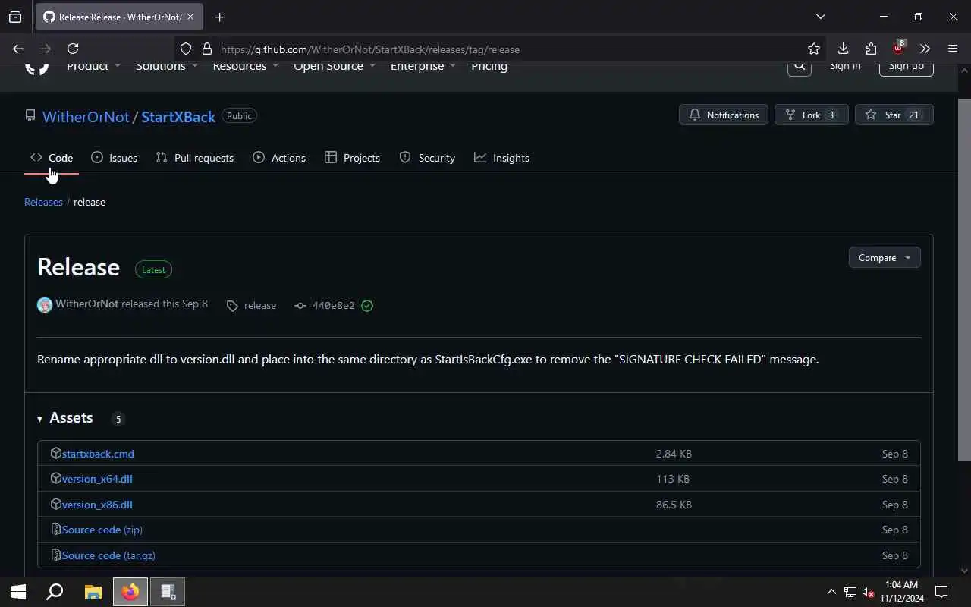Screen dimensions: 971x607
Task: Star the StartXBack repository
Action: pos(894,115)
